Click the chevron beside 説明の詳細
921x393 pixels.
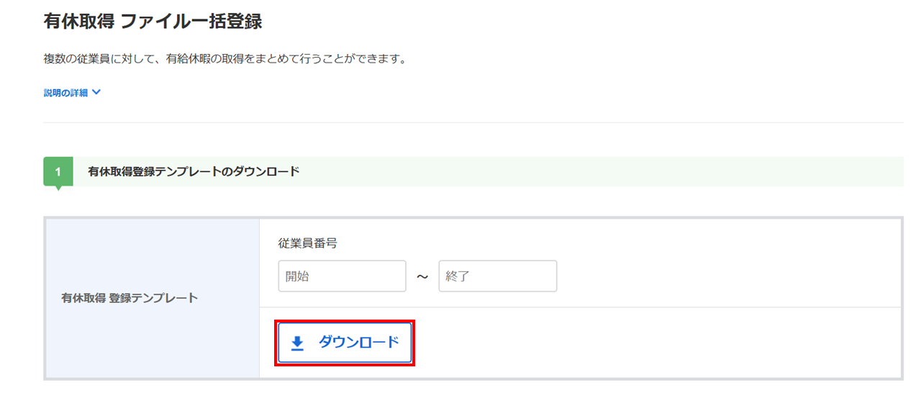(x=96, y=92)
